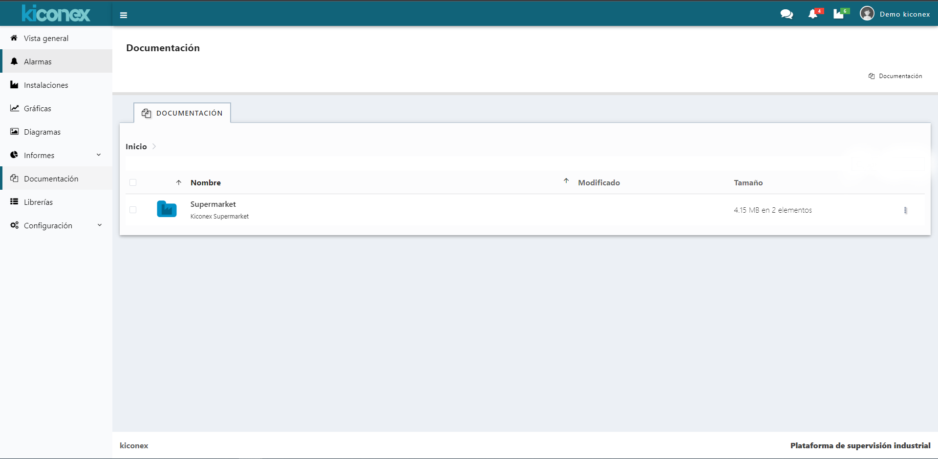This screenshot has height=459, width=938.
Task: Check the Supermarket folder checkbox
Action: pos(133,210)
